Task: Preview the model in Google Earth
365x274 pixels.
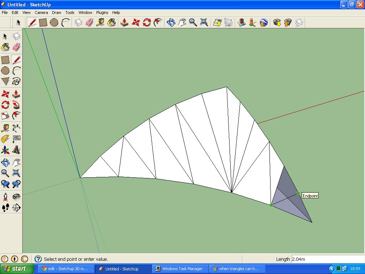Action: coord(263,22)
